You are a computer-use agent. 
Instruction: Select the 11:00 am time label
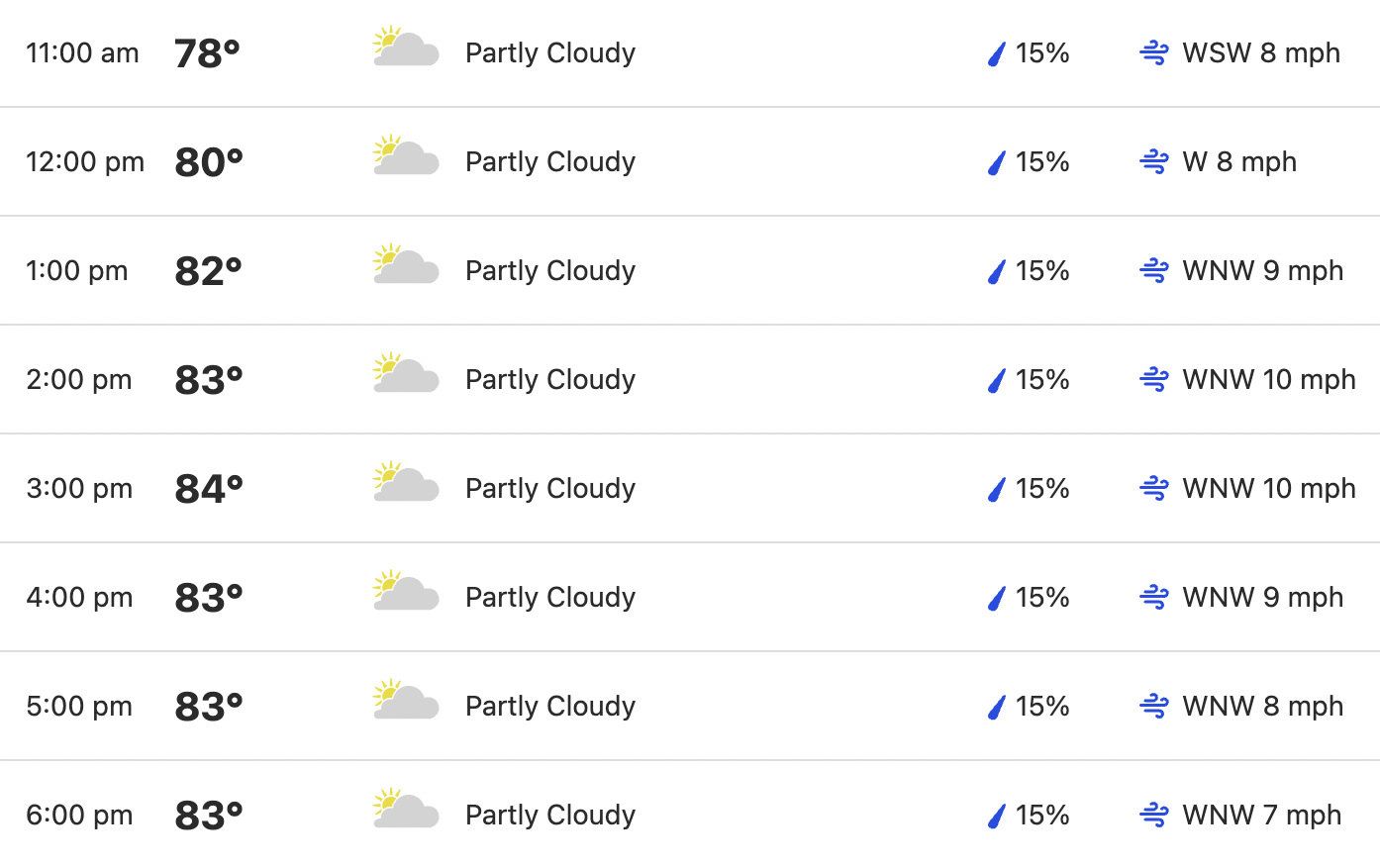[82, 53]
